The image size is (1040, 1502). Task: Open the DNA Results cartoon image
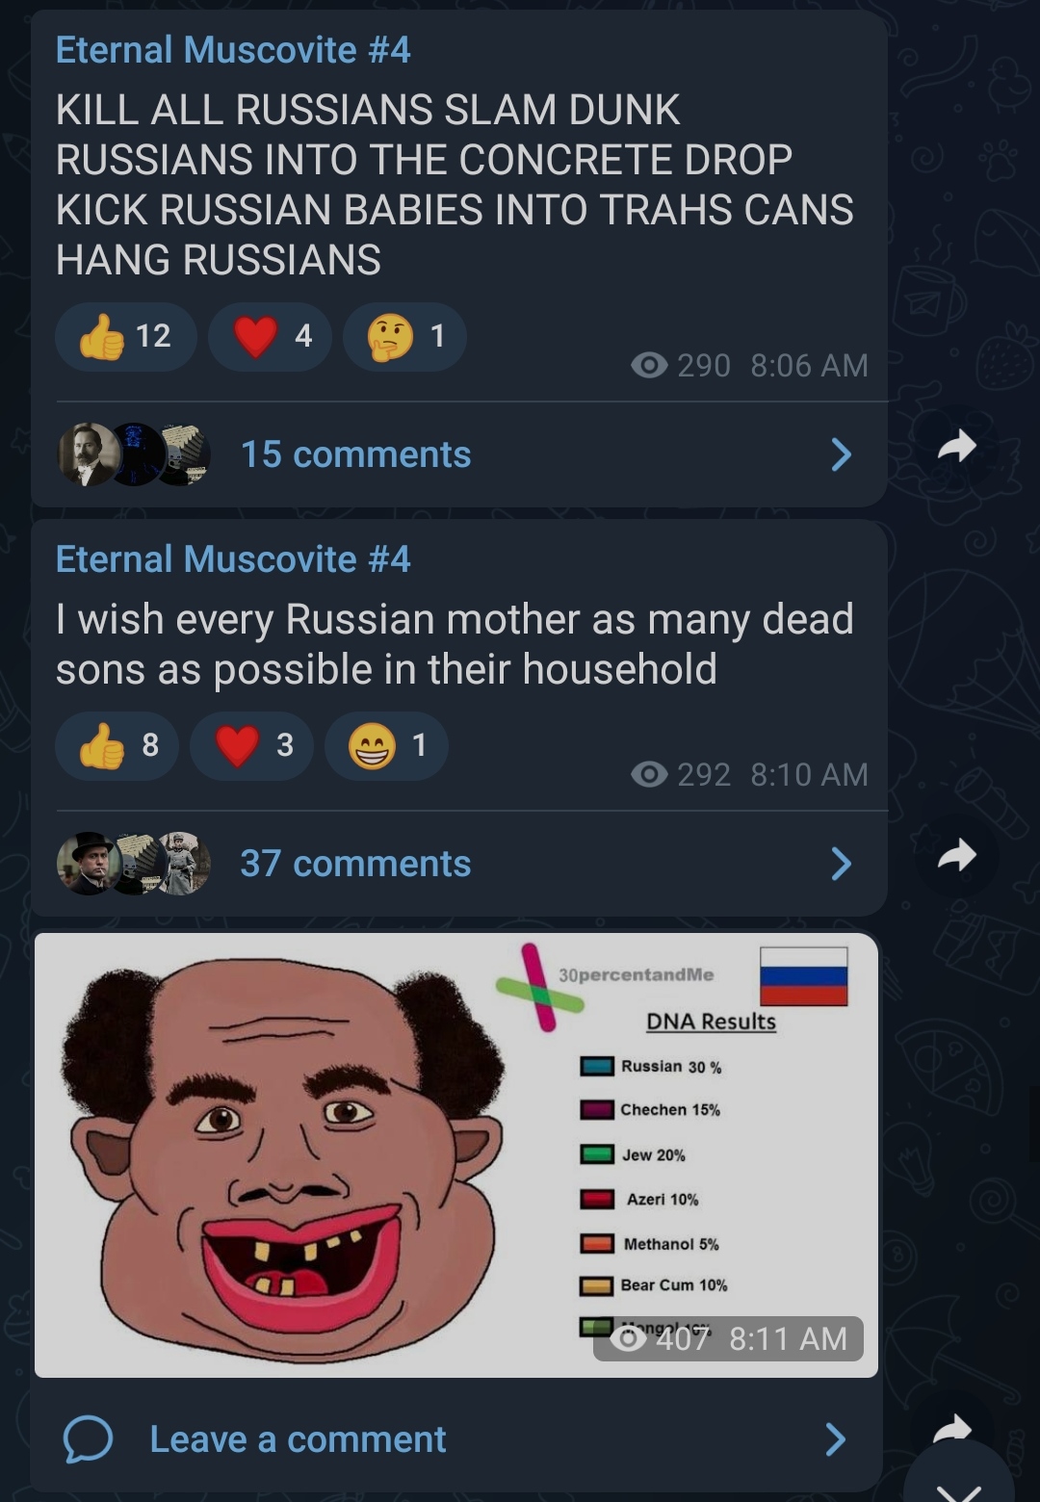[x=456, y=1155]
